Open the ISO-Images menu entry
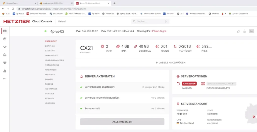The width and height of the screenshot is (257, 132). coord(51,89)
